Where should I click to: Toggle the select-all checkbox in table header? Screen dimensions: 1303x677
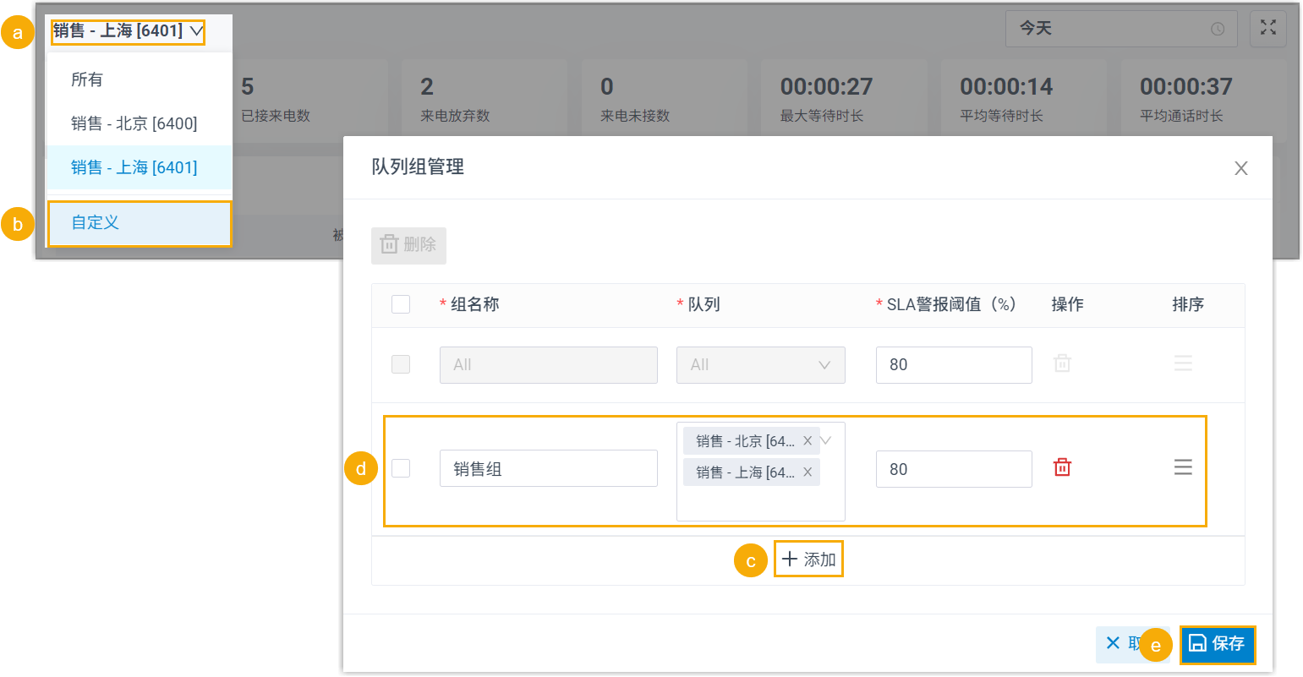coord(401,304)
